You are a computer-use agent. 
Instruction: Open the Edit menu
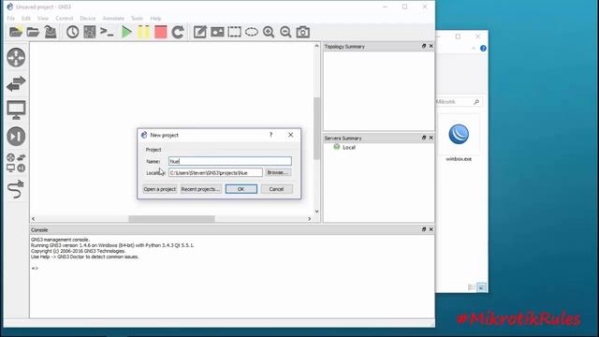click(x=26, y=19)
